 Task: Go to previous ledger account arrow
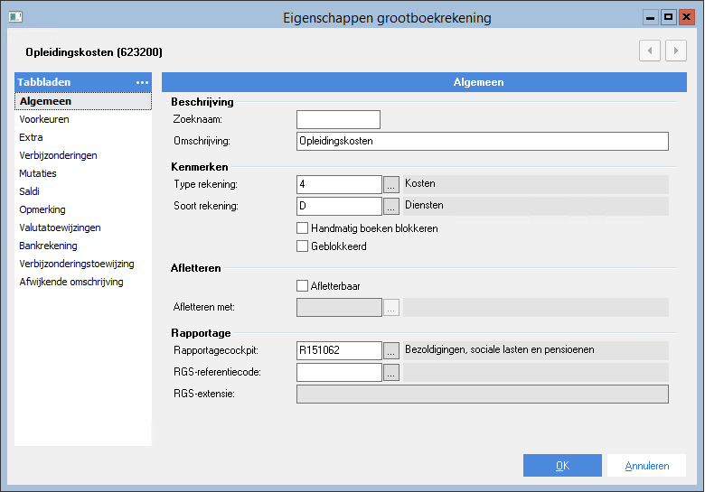(650, 51)
